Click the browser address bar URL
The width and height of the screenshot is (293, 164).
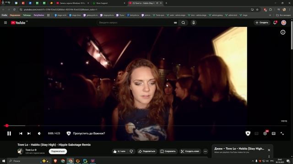tap(60, 10)
